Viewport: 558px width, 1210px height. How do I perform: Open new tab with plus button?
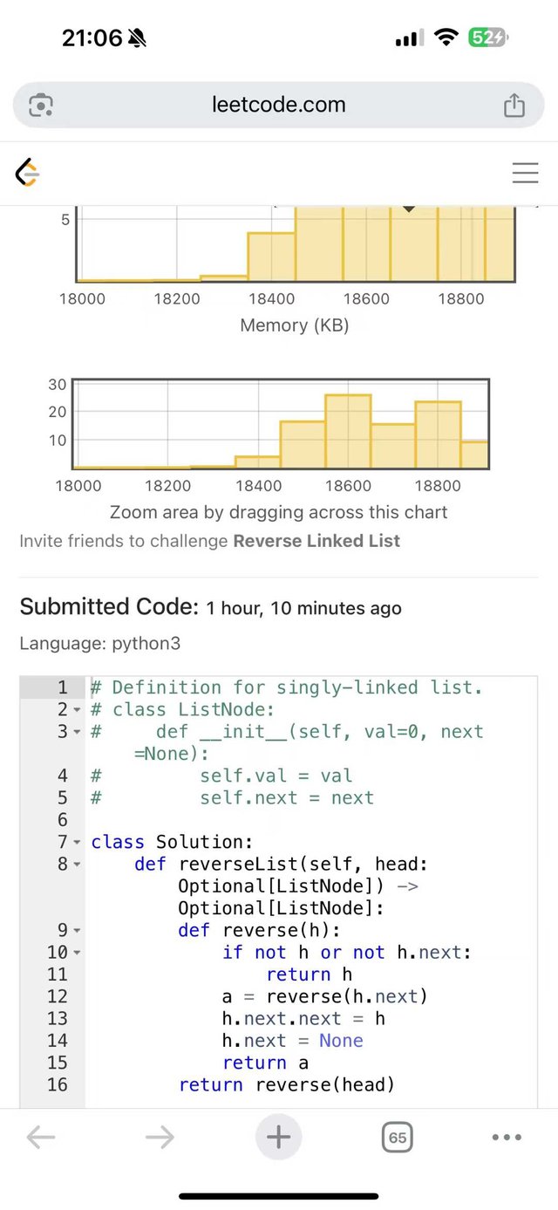tap(278, 1137)
